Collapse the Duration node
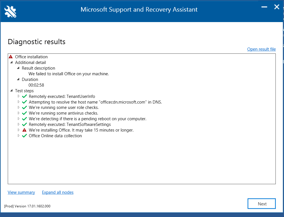This screenshot has width=284, height=217. [18, 79]
